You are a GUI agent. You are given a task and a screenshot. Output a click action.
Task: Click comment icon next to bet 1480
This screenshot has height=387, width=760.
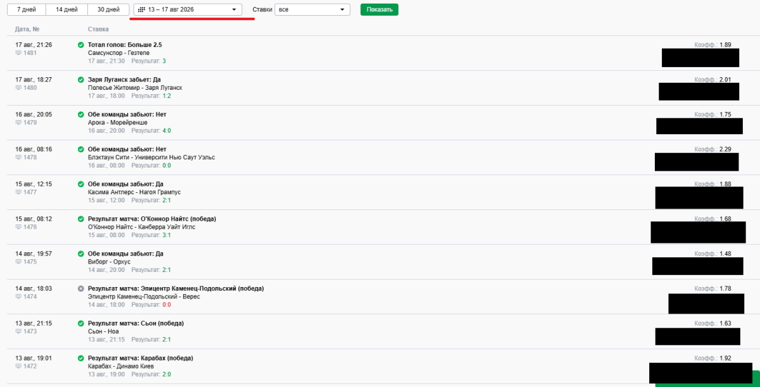click(18, 88)
